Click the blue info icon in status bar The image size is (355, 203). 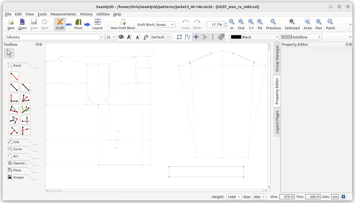click(x=343, y=197)
